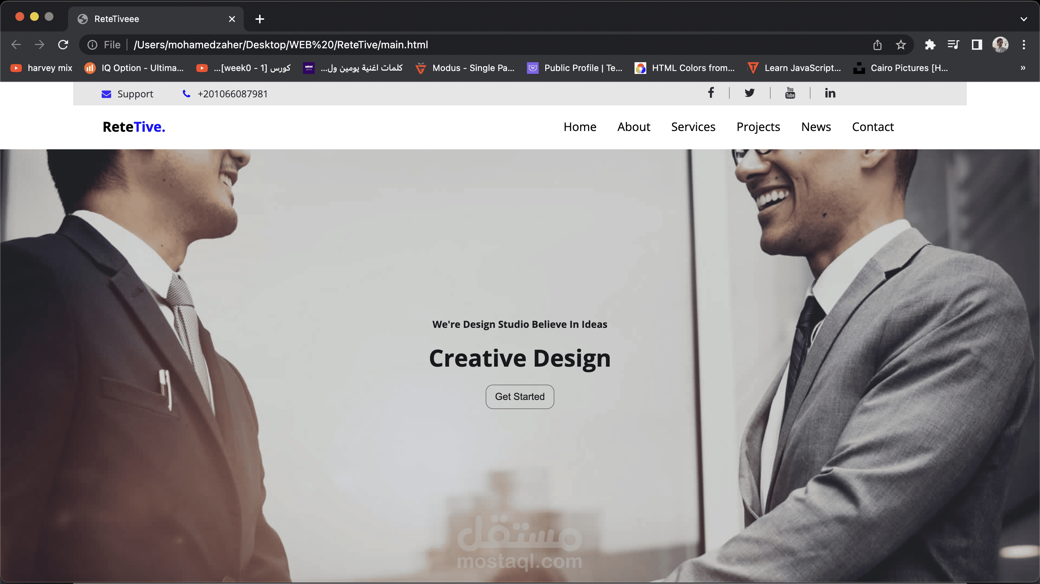1040x584 pixels.
Task: Open the site info dropdown in address bar
Action: 93,44
